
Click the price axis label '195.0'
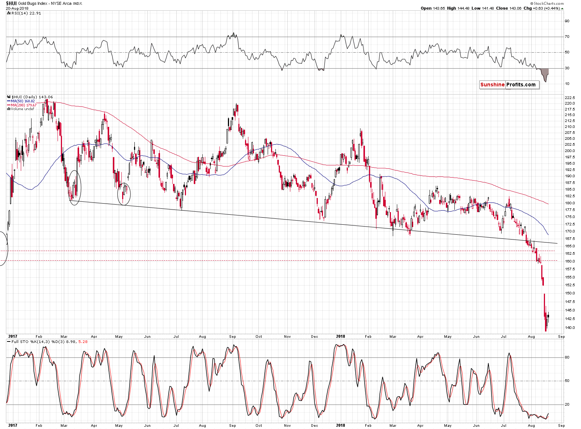pyautogui.click(x=570, y=164)
